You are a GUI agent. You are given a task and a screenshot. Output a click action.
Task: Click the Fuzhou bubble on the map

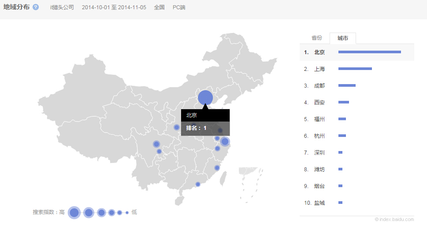click(217, 168)
